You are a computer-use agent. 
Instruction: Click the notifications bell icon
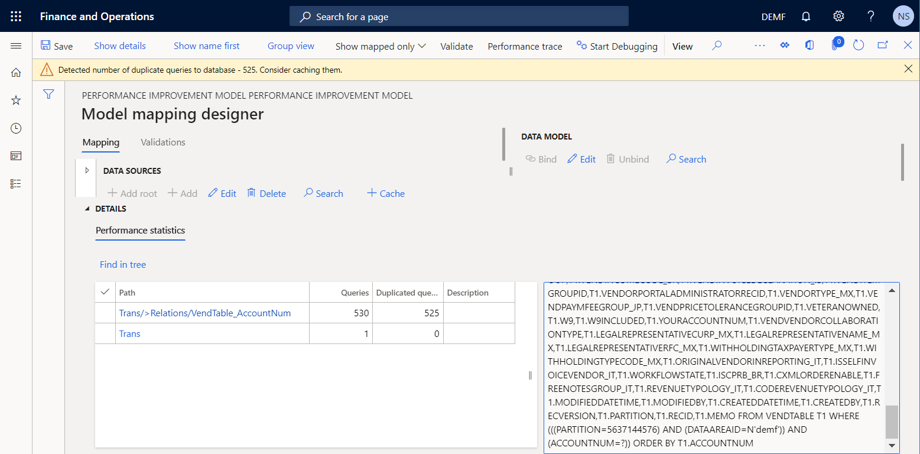[x=806, y=17]
